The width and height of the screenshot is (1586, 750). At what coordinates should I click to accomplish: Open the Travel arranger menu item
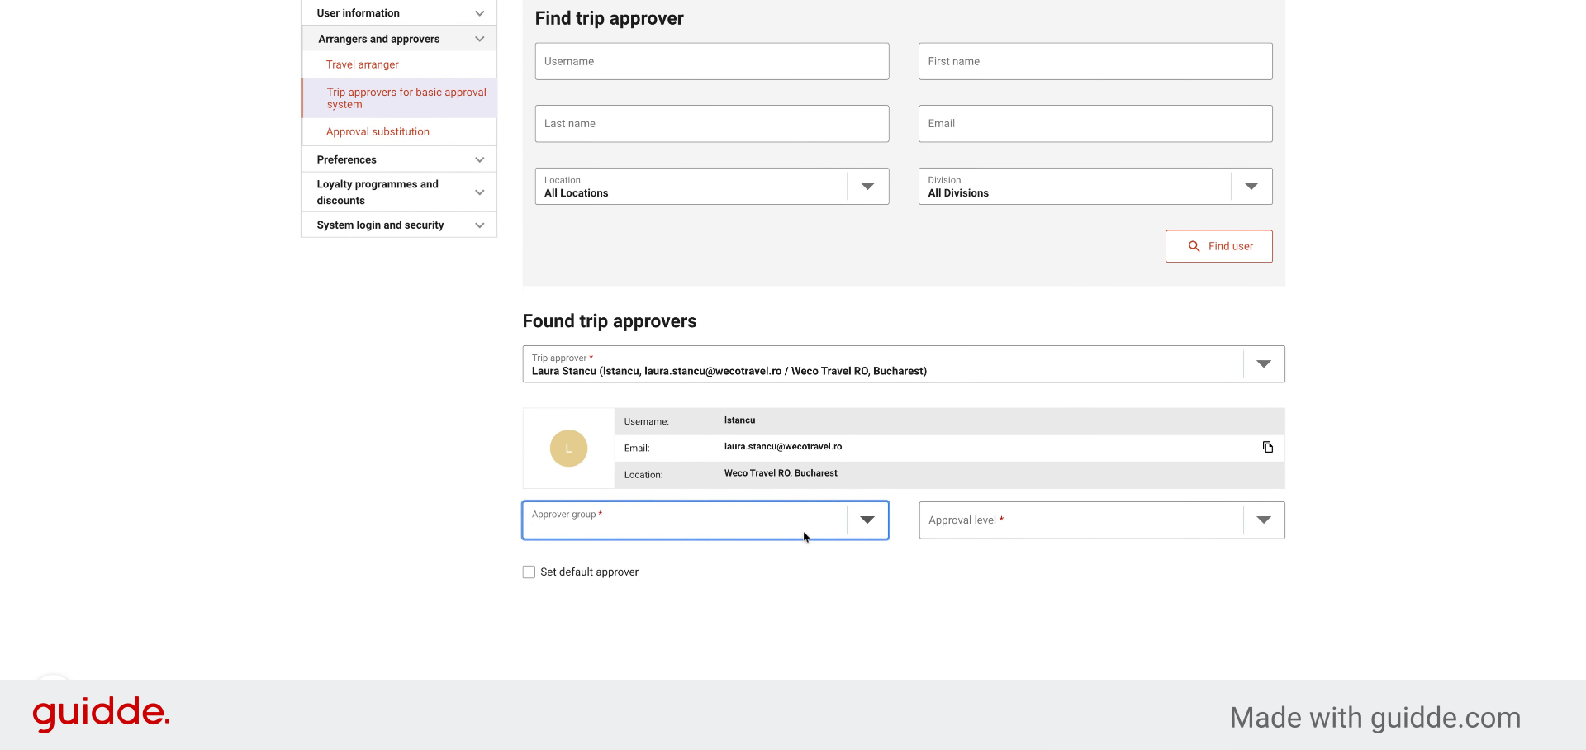362,64
